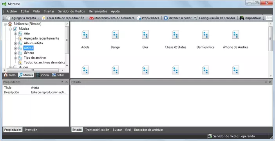Open the Herramientas menu
Image resolution: width=275 pixels, height=141 pixels.
98,11
